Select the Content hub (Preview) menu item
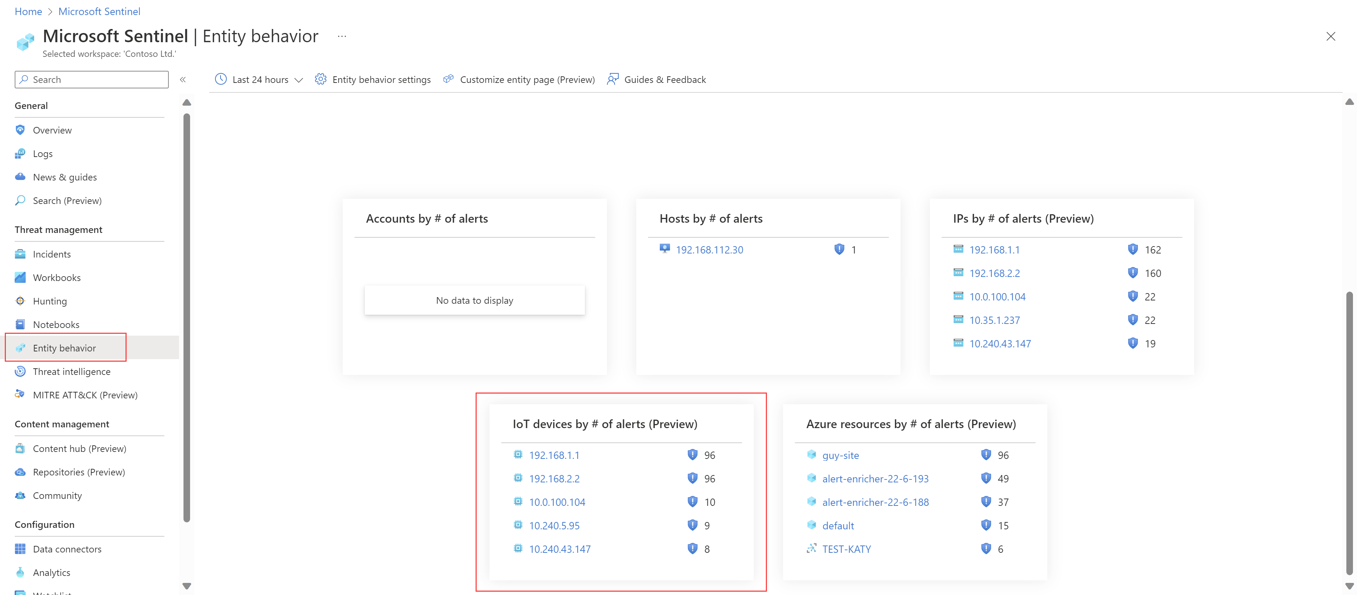Screen dimensions: 1357x595 point(80,448)
